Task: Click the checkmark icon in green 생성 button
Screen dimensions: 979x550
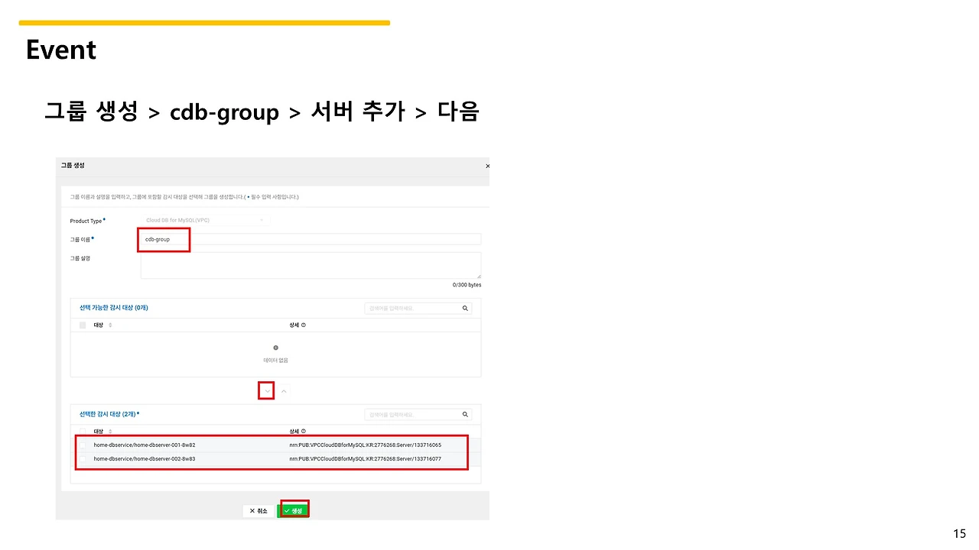Action: click(286, 510)
